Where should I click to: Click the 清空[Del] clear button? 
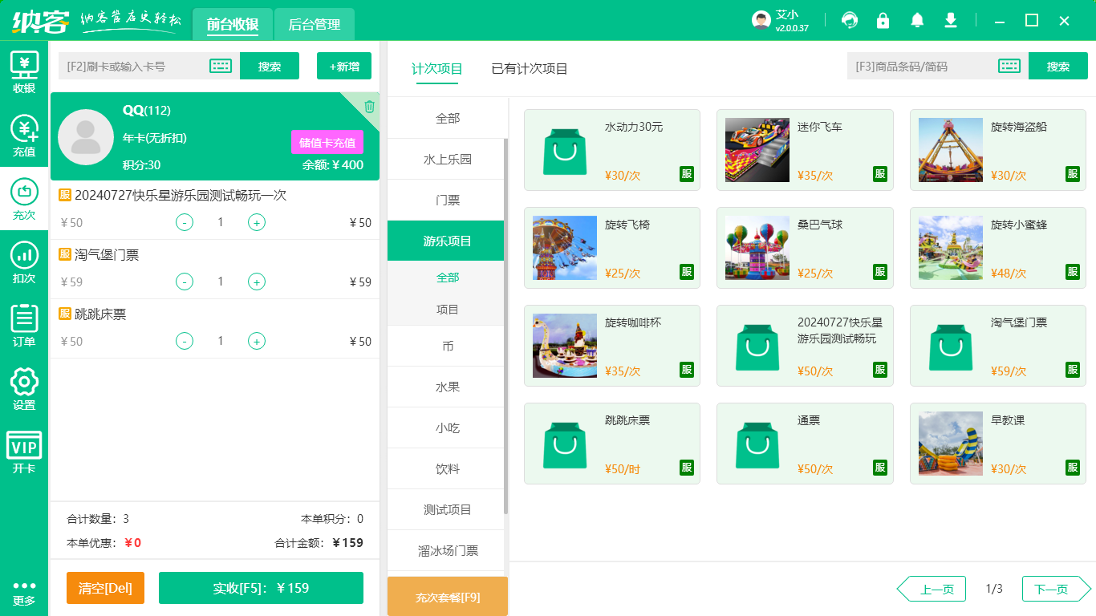tap(105, 588)
